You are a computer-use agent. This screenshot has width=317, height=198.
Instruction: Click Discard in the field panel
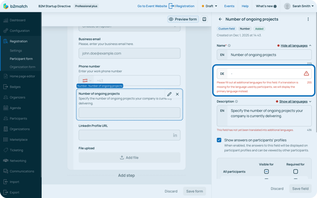(x=277, y=189)
